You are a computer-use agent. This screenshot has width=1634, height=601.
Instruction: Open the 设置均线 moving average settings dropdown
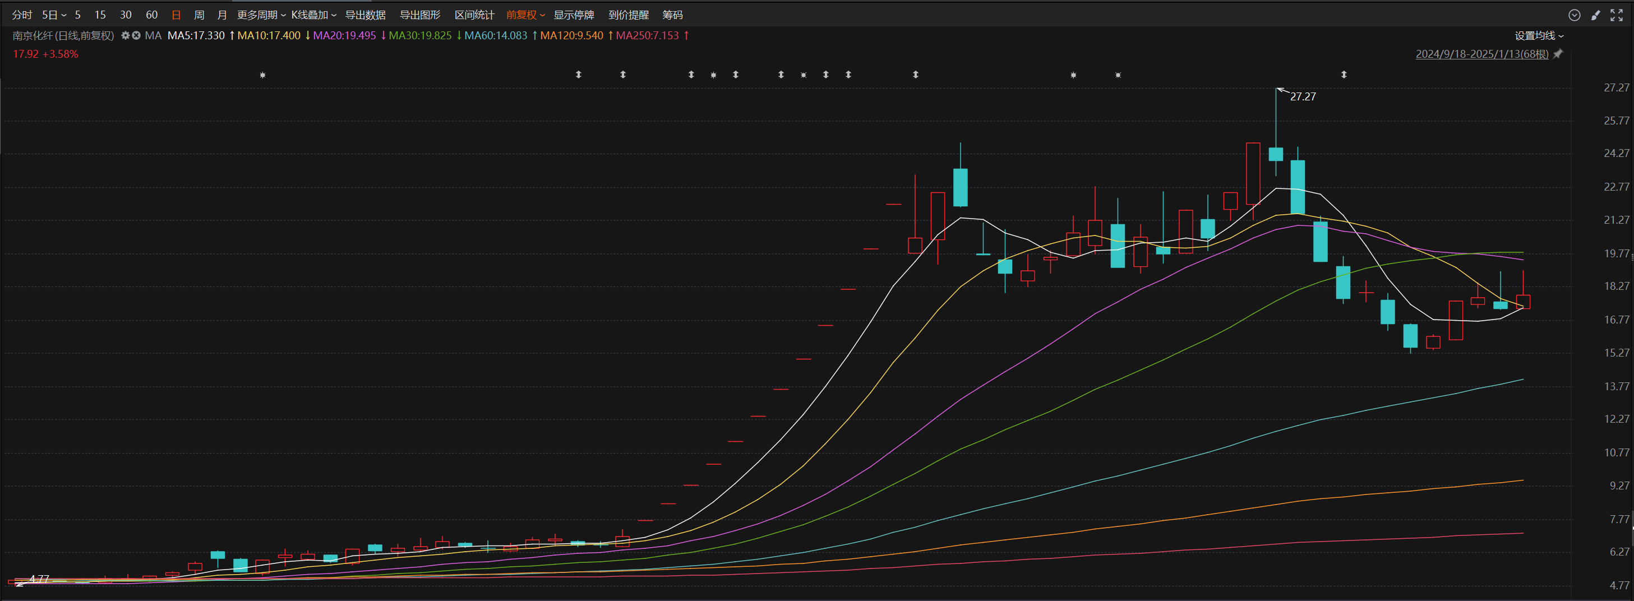[x=1539, y=35]
